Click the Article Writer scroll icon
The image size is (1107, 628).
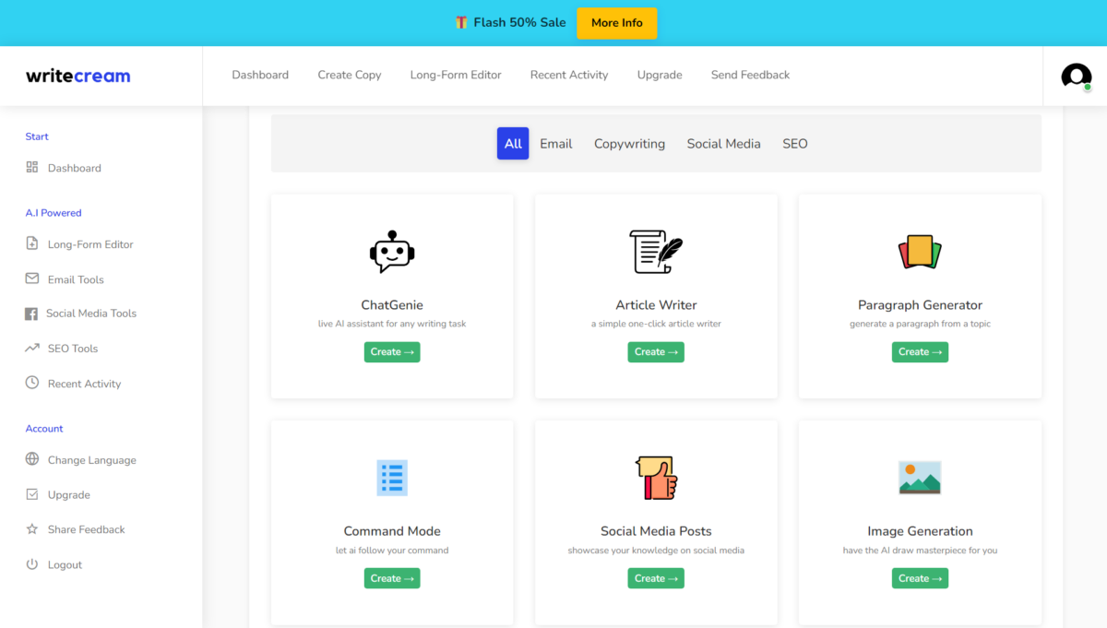coord(655,249)
